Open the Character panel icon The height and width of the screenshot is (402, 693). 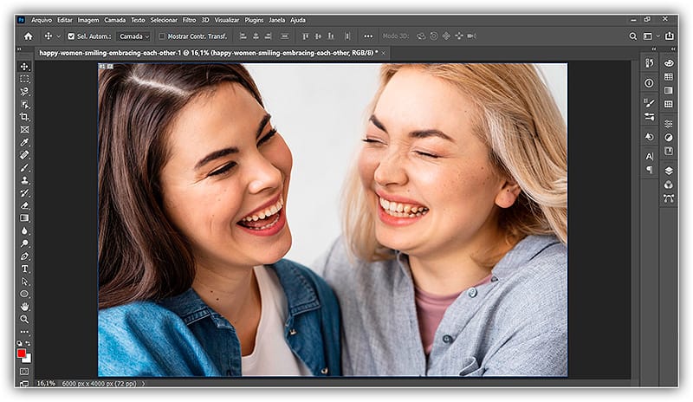(x=649, y=157)
